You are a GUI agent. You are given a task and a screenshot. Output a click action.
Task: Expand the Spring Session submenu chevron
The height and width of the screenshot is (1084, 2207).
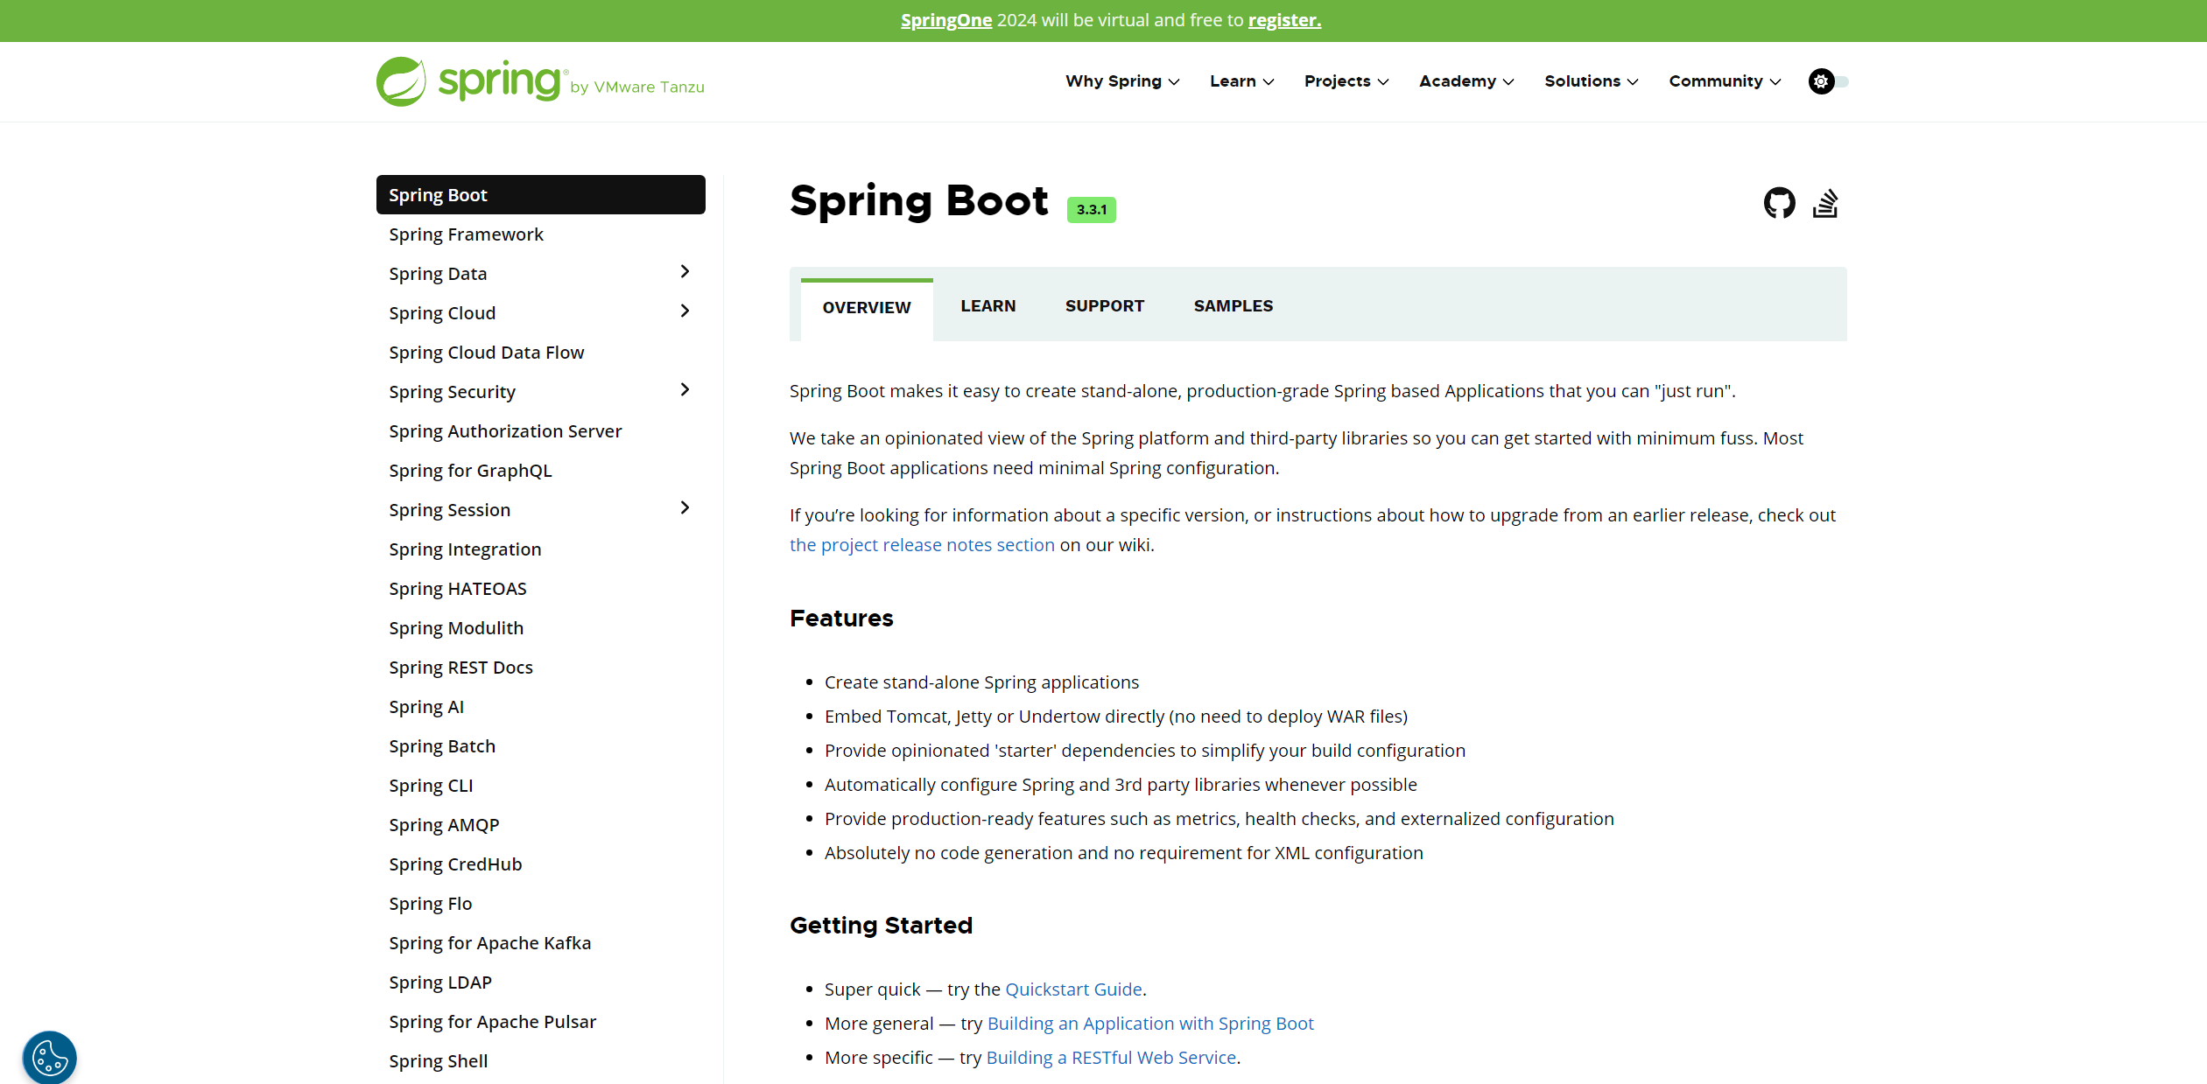[x=685, y=508]
